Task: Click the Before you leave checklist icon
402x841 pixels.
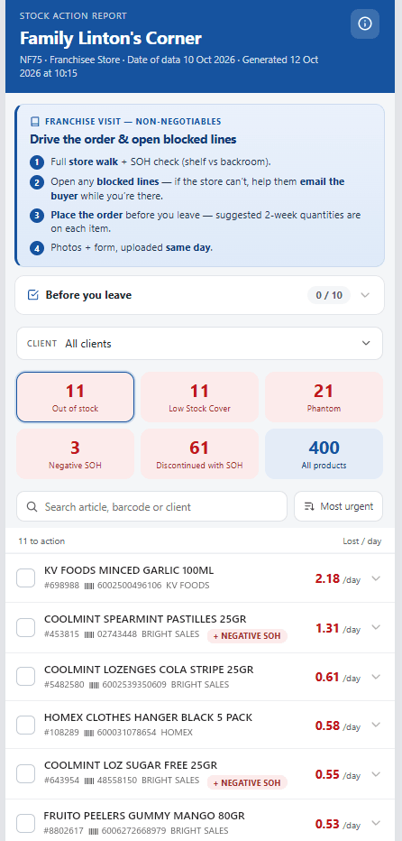Action: click(32, 295)
